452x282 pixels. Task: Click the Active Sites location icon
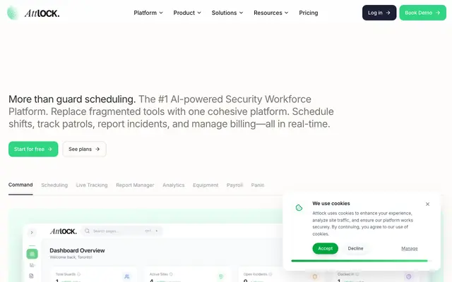click(x=221, y=276)
